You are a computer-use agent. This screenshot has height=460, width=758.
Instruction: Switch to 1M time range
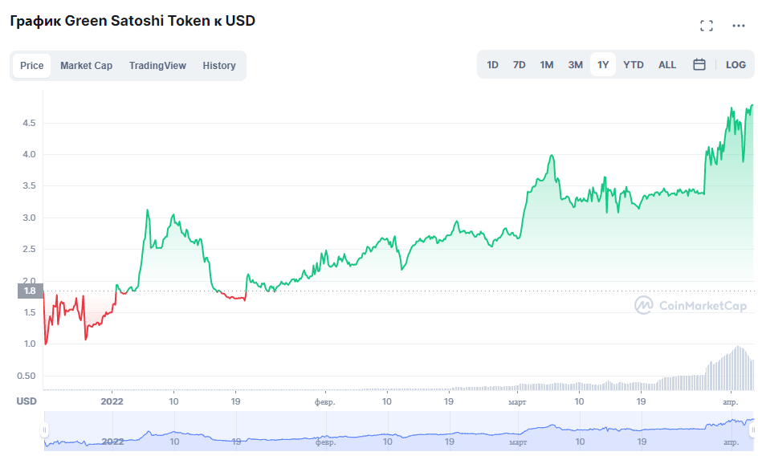coord(547,65)
